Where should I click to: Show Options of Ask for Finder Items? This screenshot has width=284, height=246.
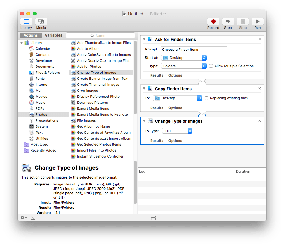[x=175, y=75]
